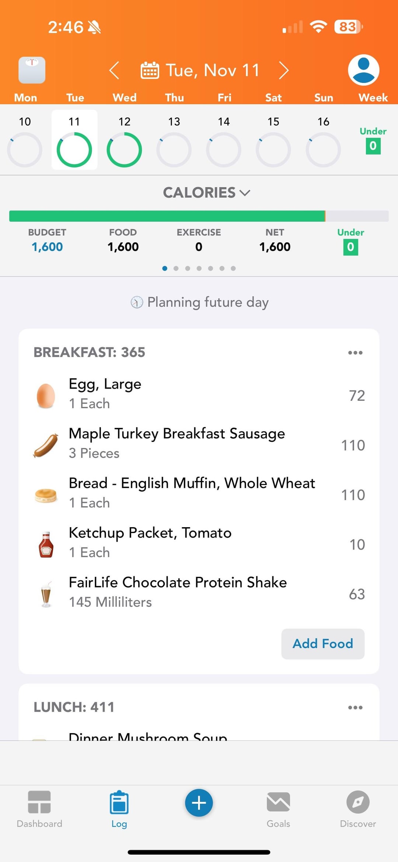Expand the CALORIES dropdown

[206, 193]
